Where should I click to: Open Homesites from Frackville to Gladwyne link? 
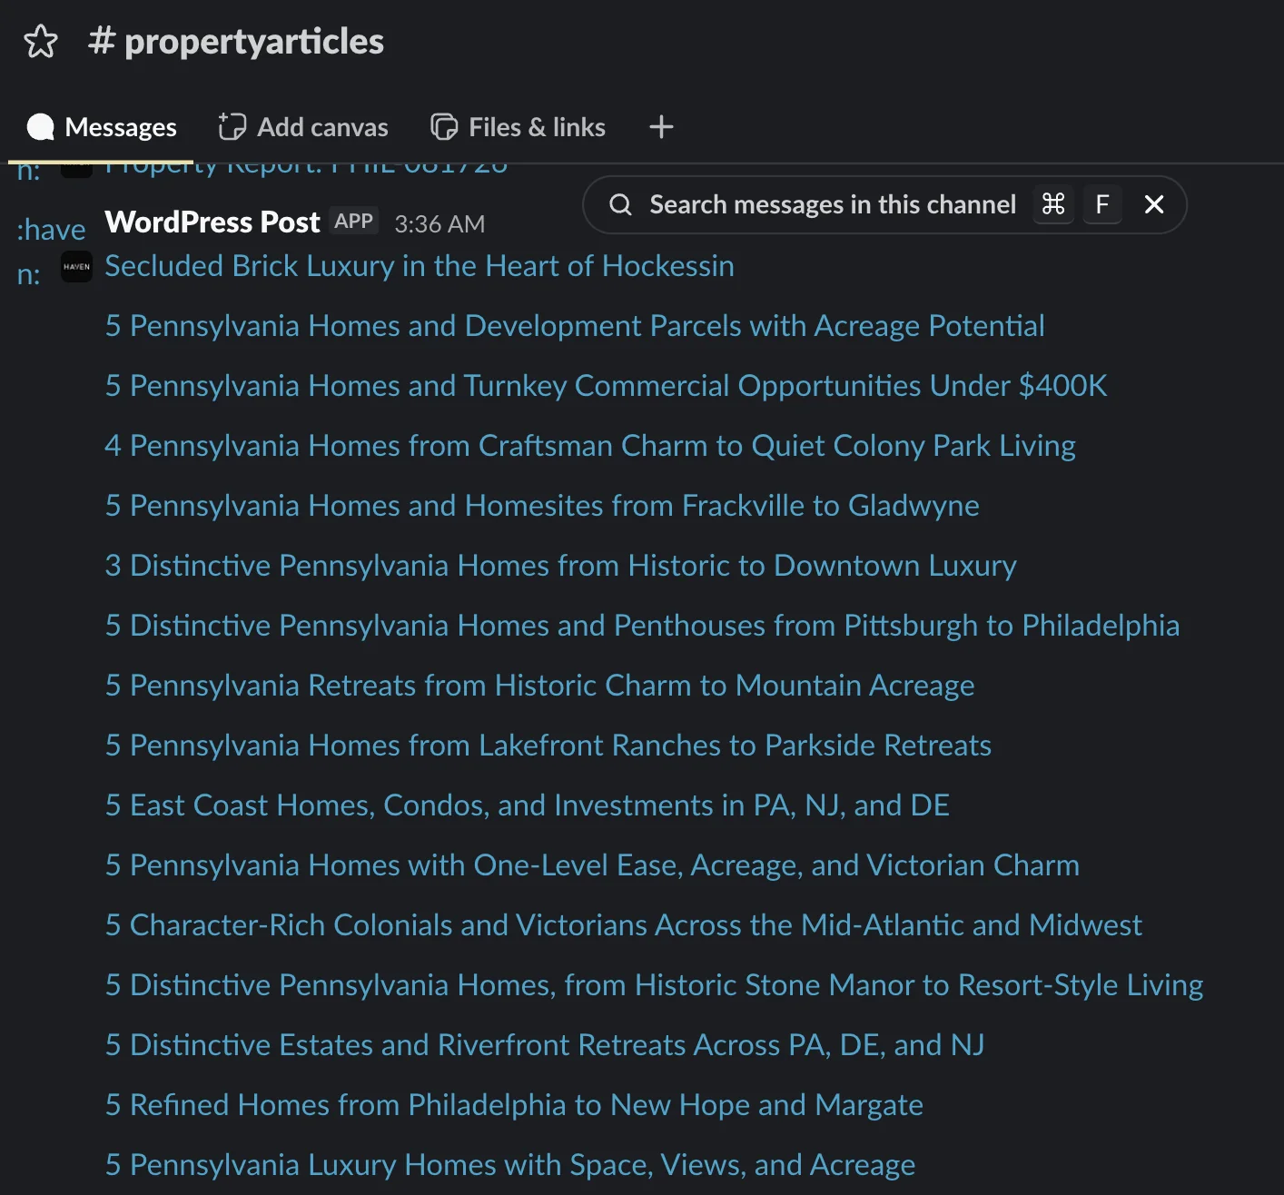(x=542, y=506)
